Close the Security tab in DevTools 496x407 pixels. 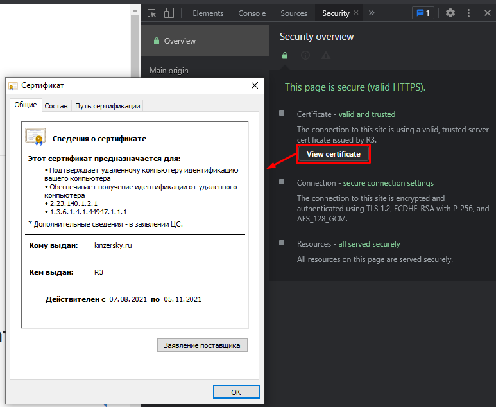coord(357,13)
